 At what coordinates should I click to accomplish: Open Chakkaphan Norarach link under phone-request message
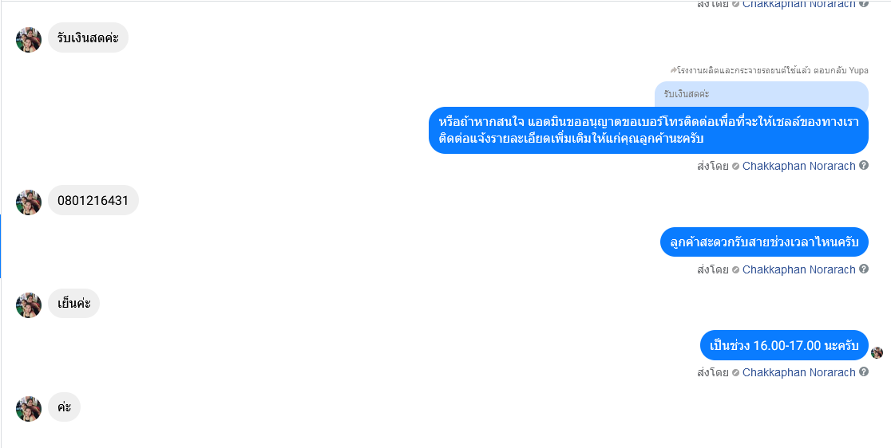click(x=798, y=166)
